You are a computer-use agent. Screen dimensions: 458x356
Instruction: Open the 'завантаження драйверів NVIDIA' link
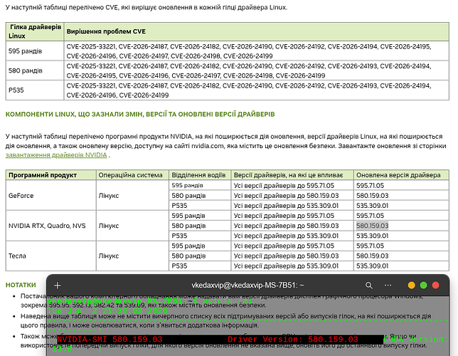tap(56, 155)
